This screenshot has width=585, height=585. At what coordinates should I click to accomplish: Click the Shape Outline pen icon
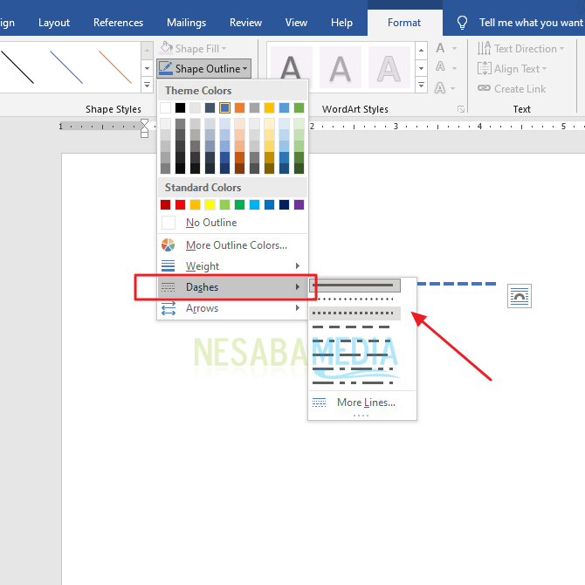[166, 68]
